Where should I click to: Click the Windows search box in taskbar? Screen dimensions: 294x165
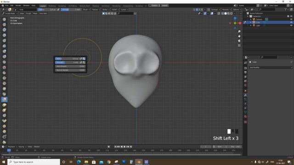pyautogui.click(x=34, y=162)
